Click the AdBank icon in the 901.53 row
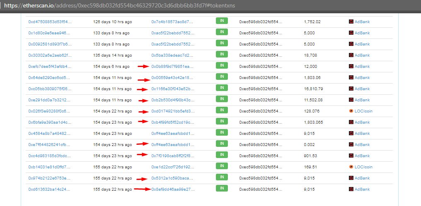Viewport: 421px width, 206px height. coord(351,156)
